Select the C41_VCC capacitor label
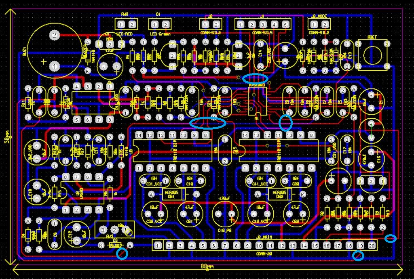Screen dimensions: 414x279 pyautogui.click(x=260, y=184)
